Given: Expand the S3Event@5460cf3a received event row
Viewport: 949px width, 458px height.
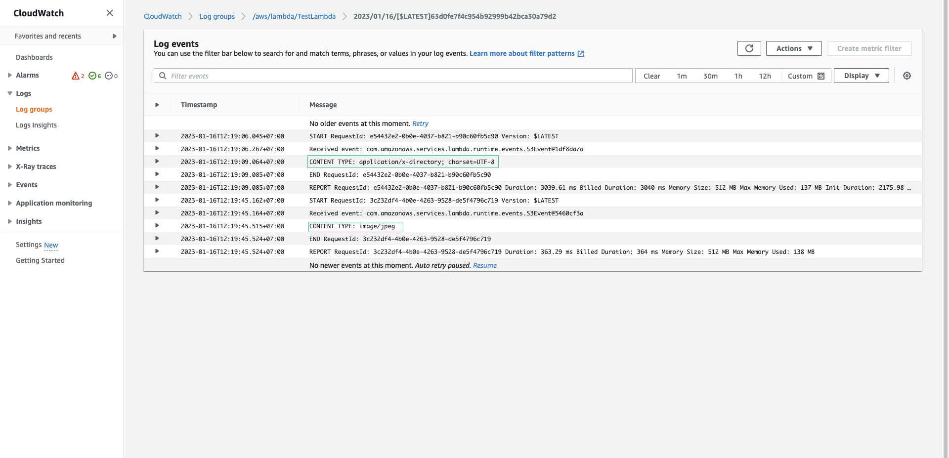Looking at the screenshot, I should (157, 212).
